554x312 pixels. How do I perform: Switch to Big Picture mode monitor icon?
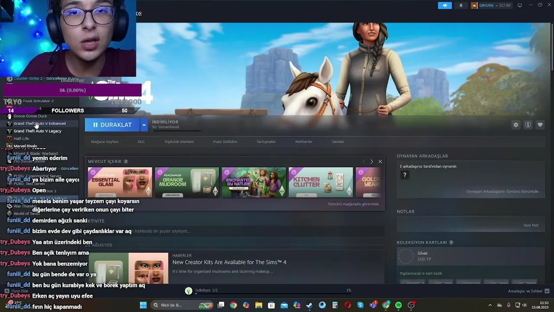tap(520, 5)
